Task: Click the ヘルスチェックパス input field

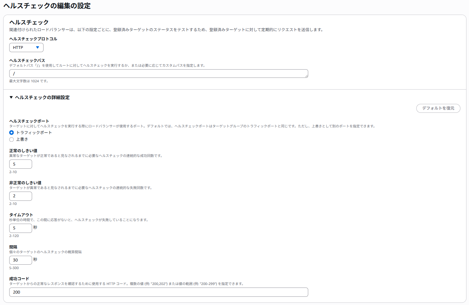Action: click(159, 73)
